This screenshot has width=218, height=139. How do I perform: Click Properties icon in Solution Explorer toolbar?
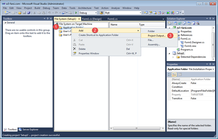tap(170, 23)
